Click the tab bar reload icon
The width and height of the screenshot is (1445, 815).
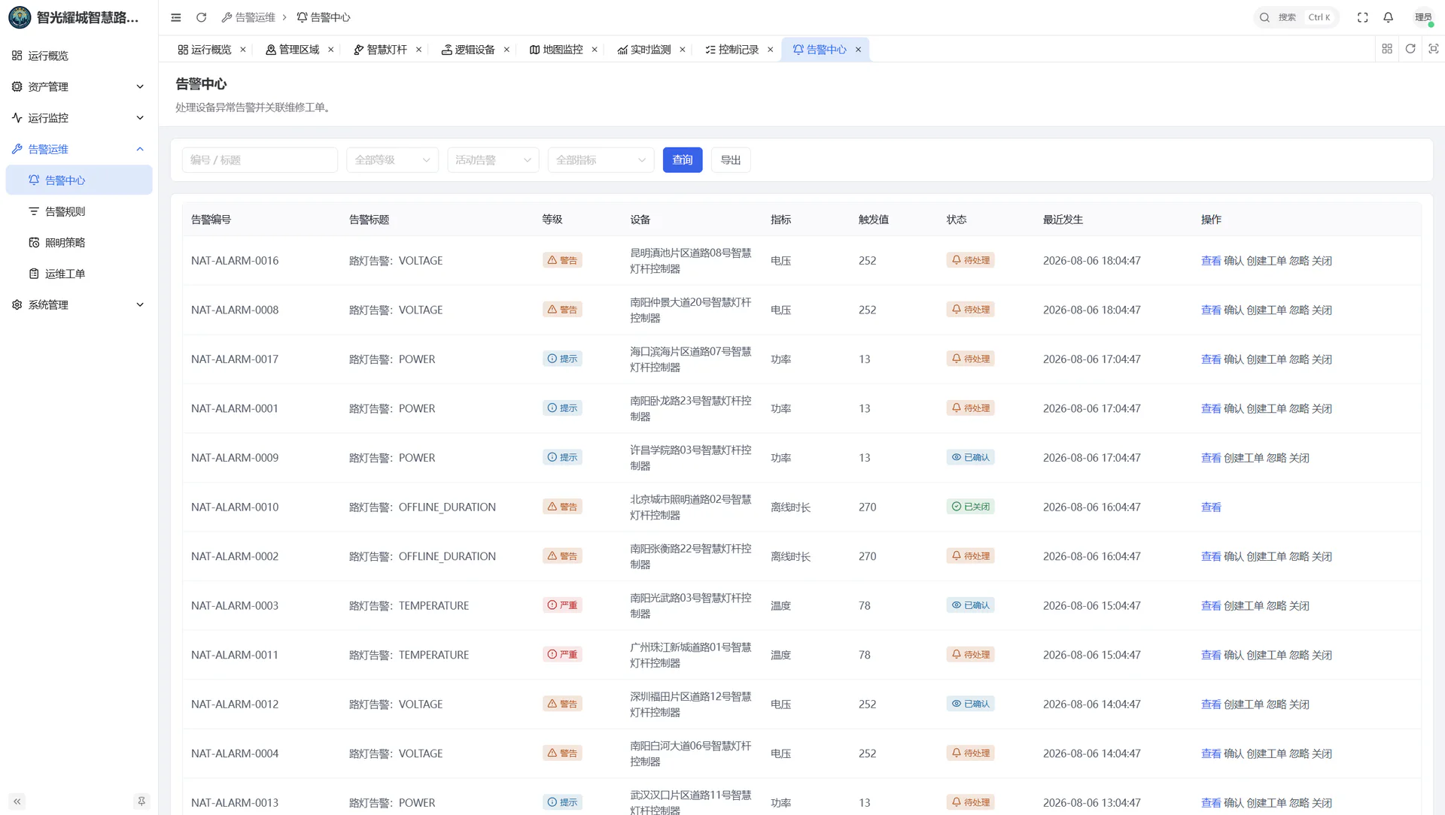1410,49
